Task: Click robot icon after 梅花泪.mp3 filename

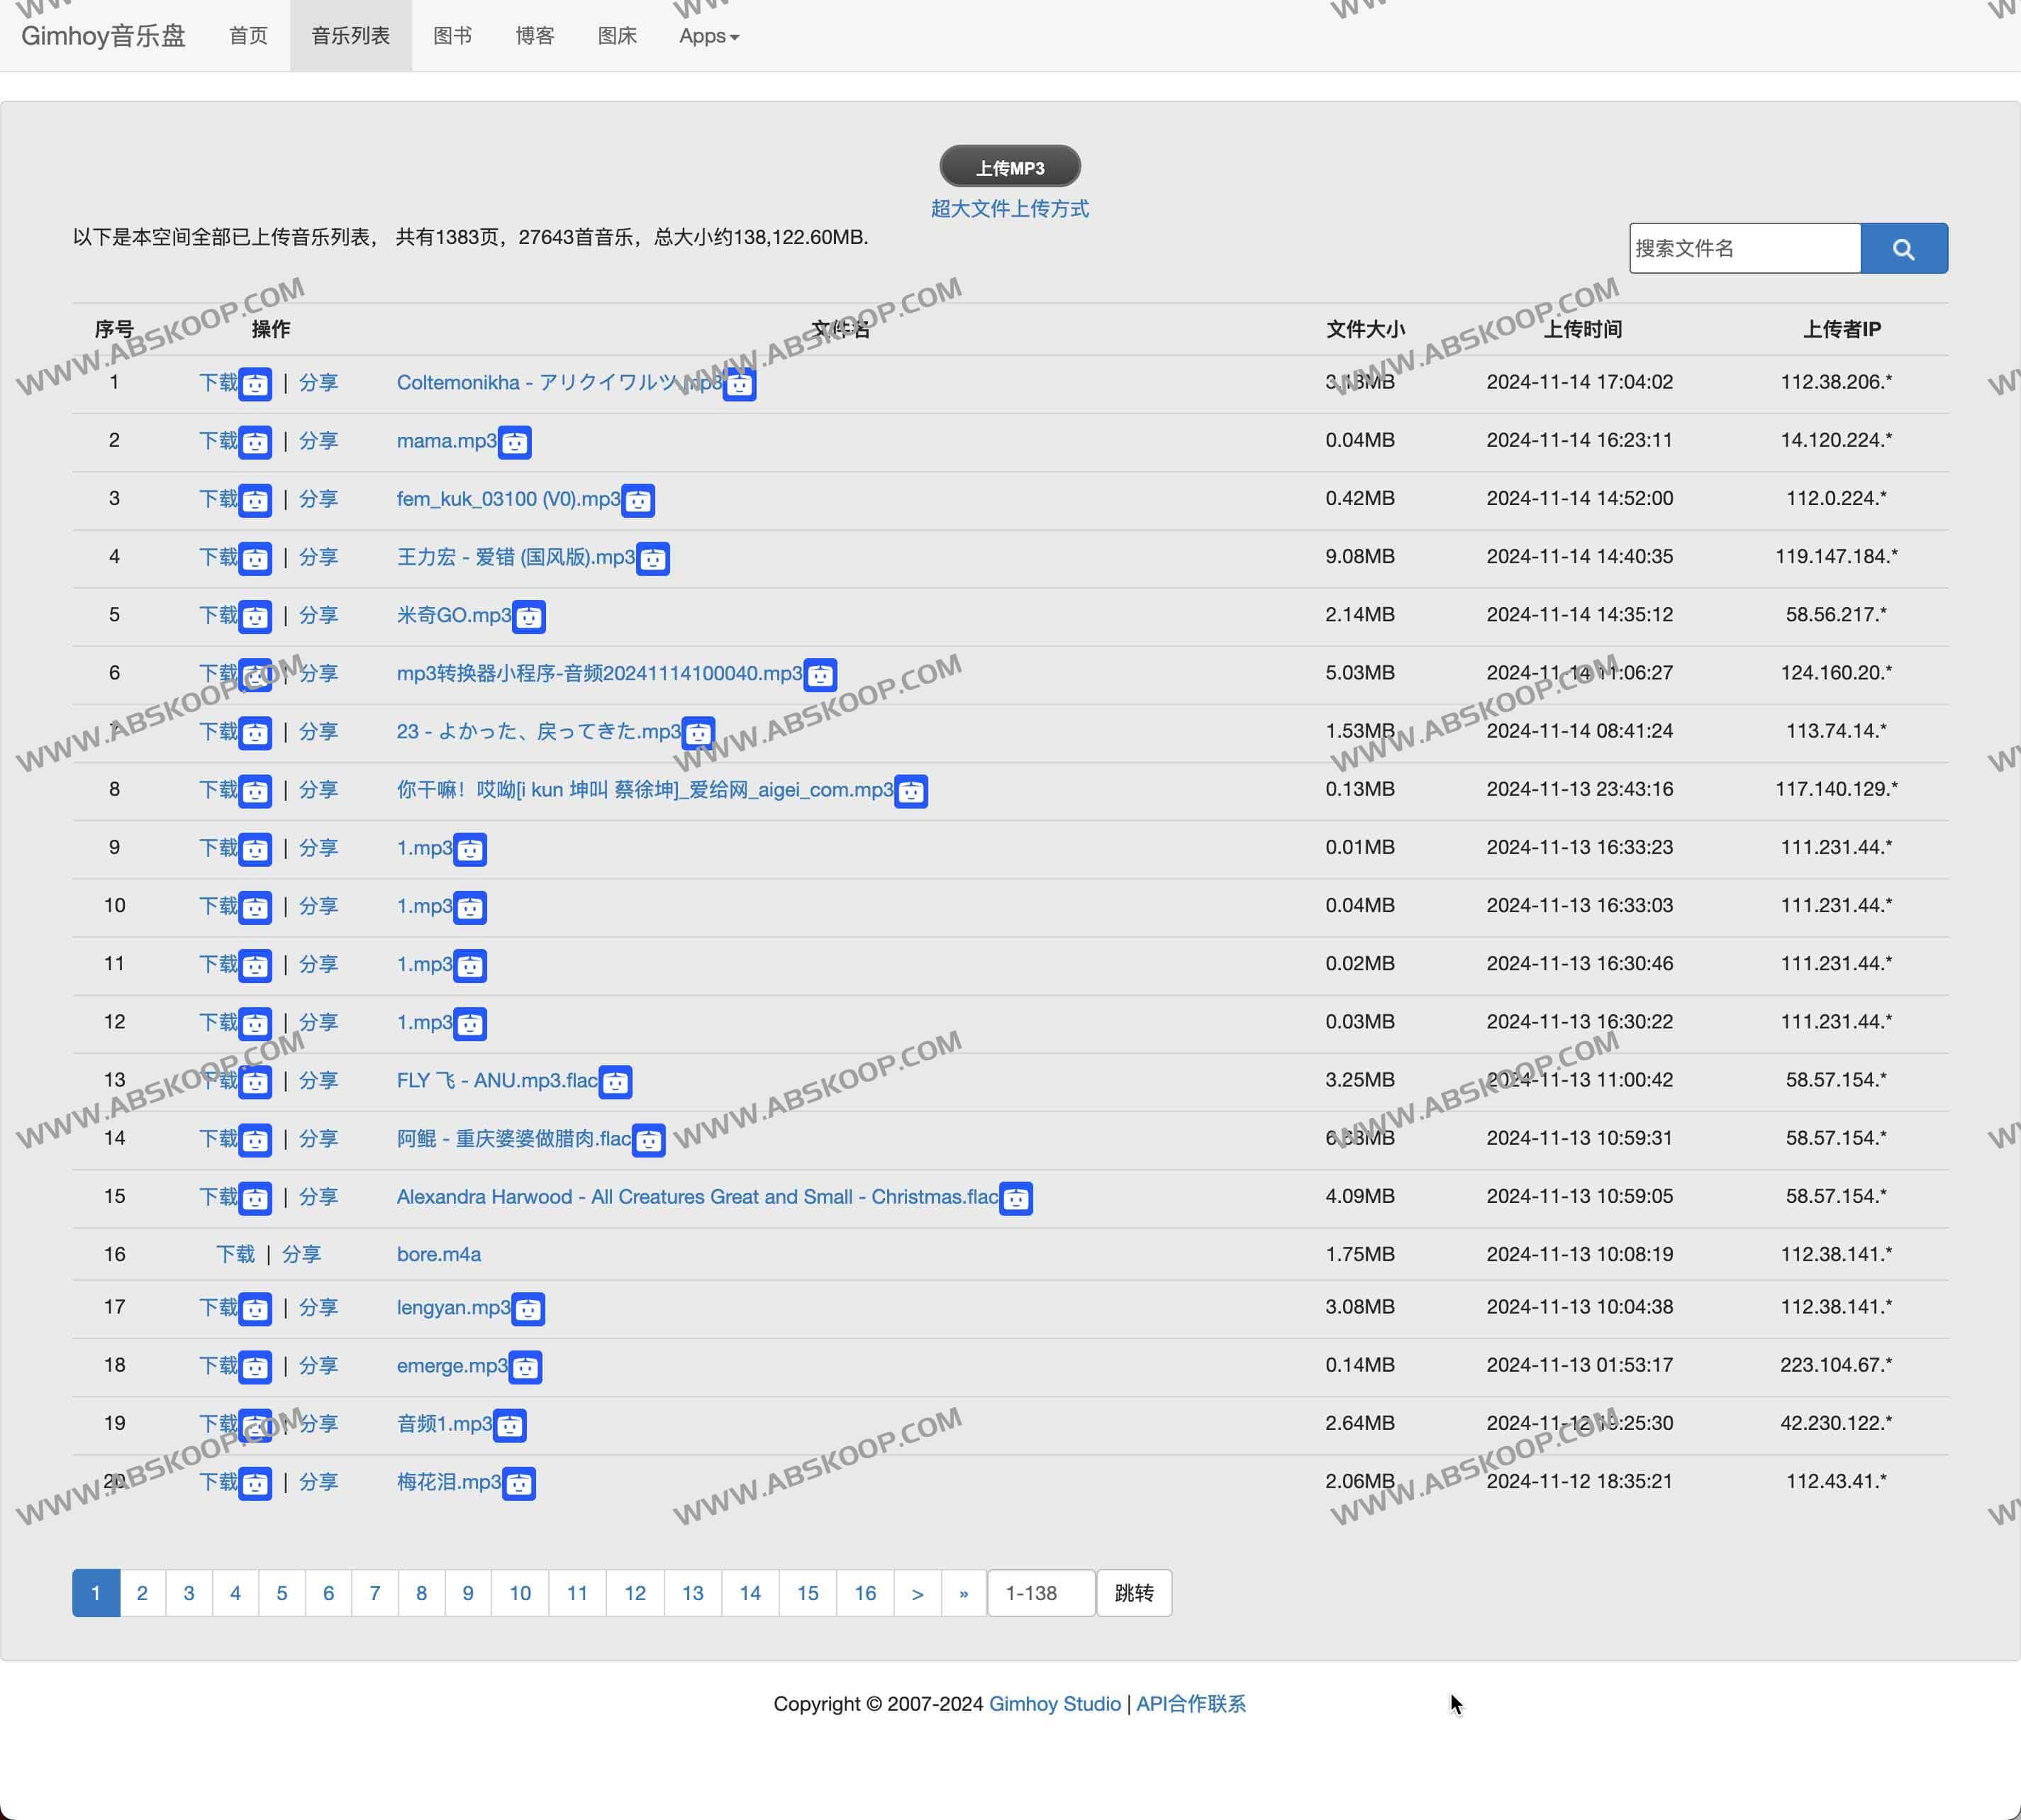Action: pos(518,1484)
